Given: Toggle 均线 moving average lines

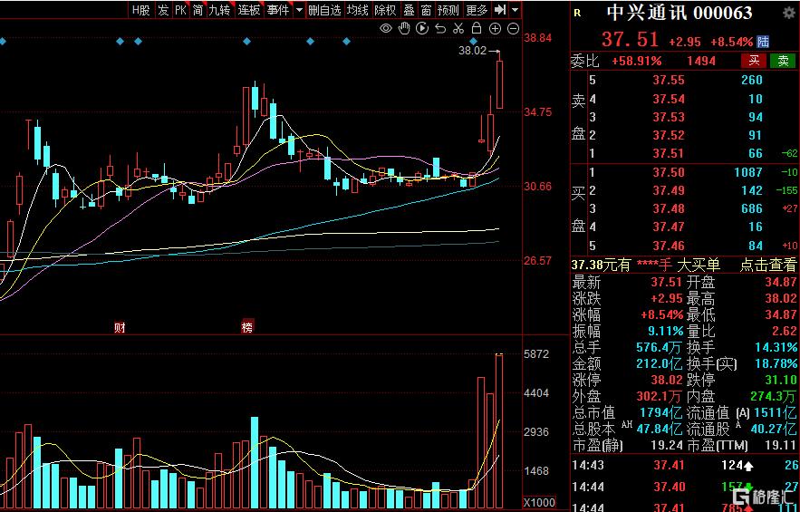Looking at the screenshot, I should click(357, 10).
